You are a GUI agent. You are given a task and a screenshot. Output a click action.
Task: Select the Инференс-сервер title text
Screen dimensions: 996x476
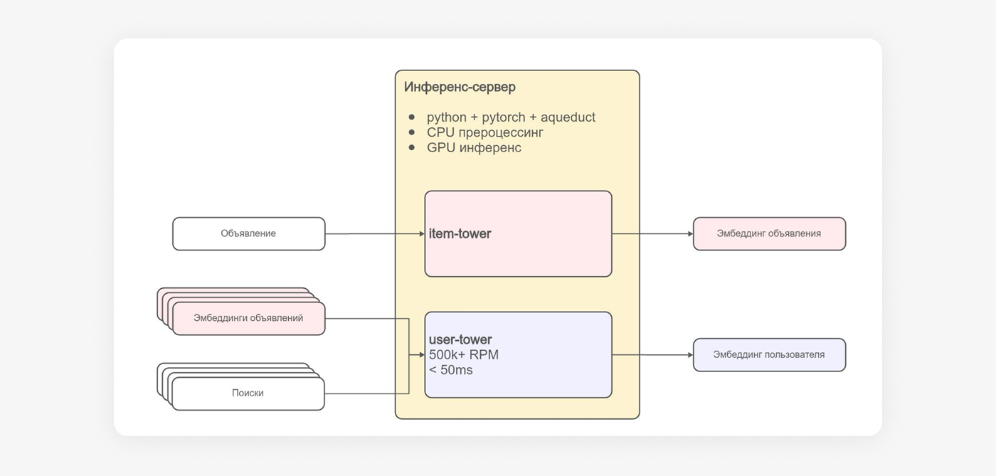tap(460, 86)
